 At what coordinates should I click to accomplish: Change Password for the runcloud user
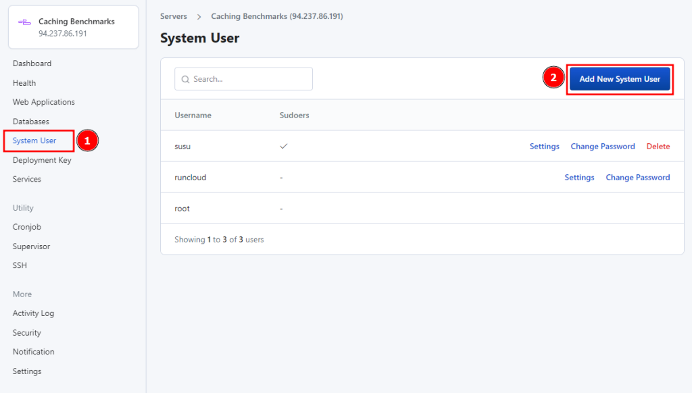(x=637, y=178)
